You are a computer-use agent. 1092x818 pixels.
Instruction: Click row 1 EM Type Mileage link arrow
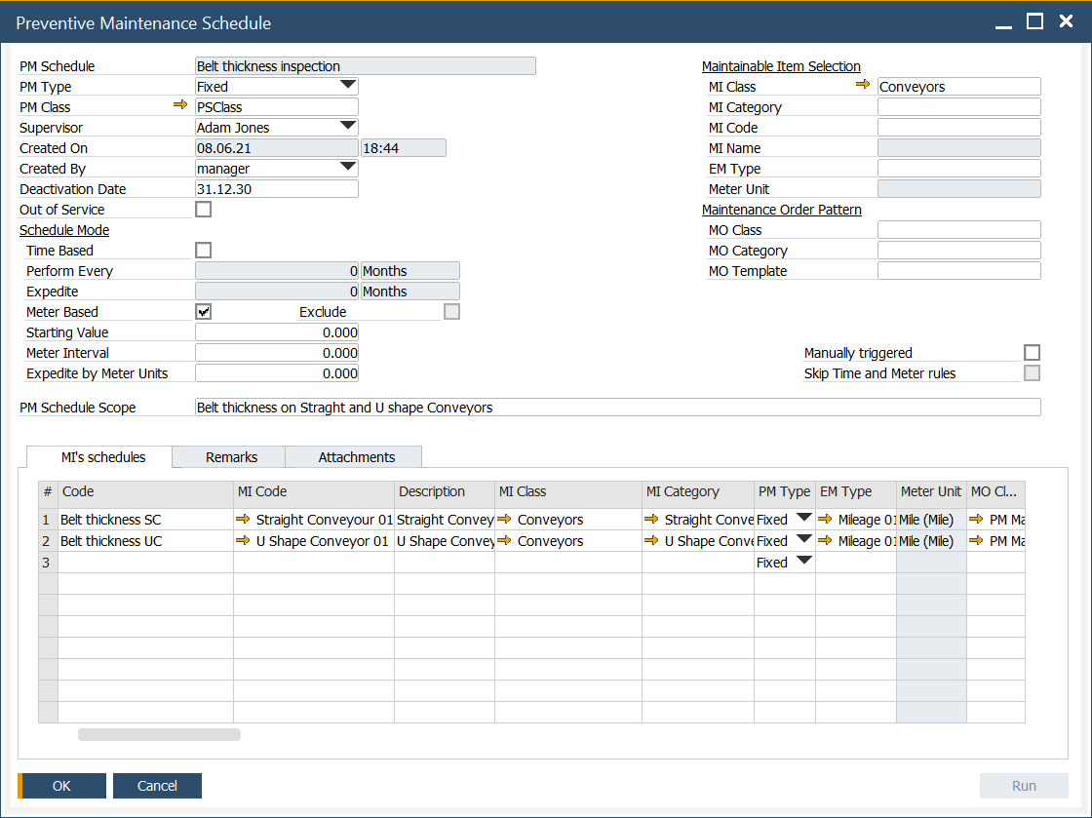pyautogui.click(x=825, y=520)
